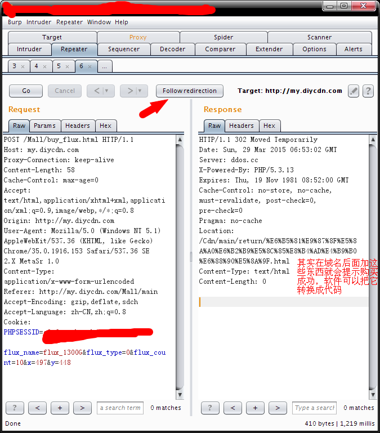Click the POST /Mall/buy_flux.html request line
The height and width of the screenshot is (433, 380).
click(69, 140)
